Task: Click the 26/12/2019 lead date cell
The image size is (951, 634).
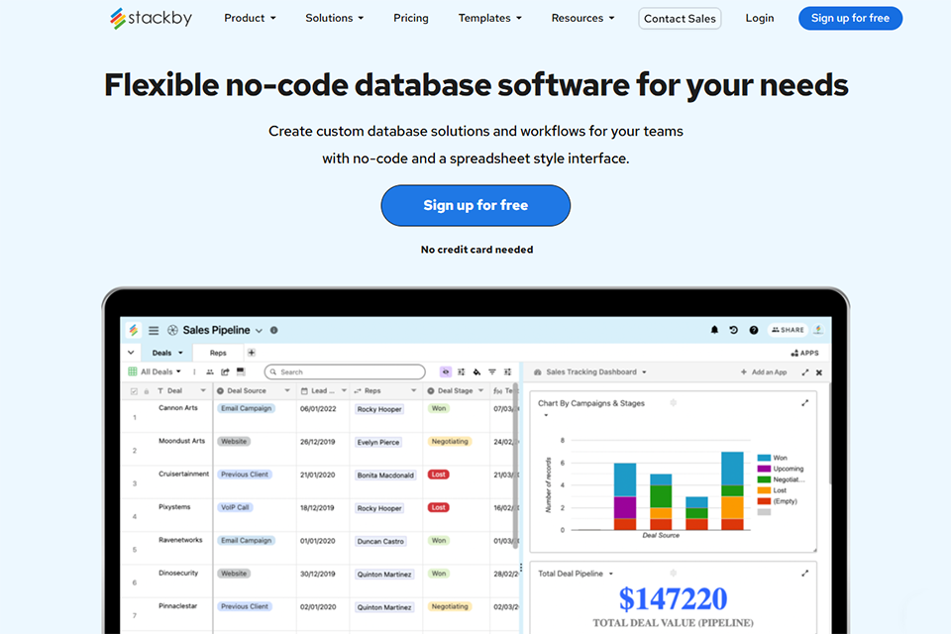Action: click(317, 442)
